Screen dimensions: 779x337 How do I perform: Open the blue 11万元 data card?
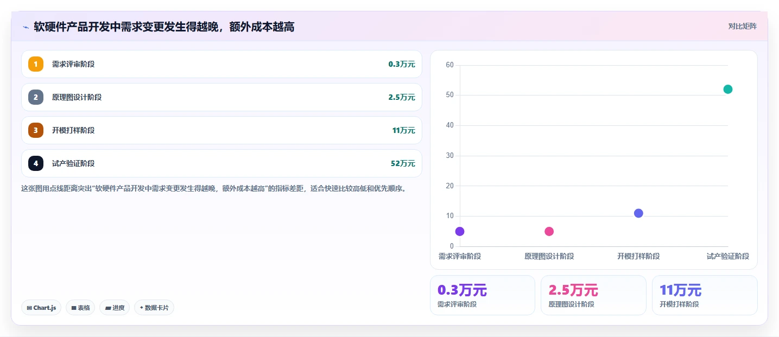(x=705, y=295)
